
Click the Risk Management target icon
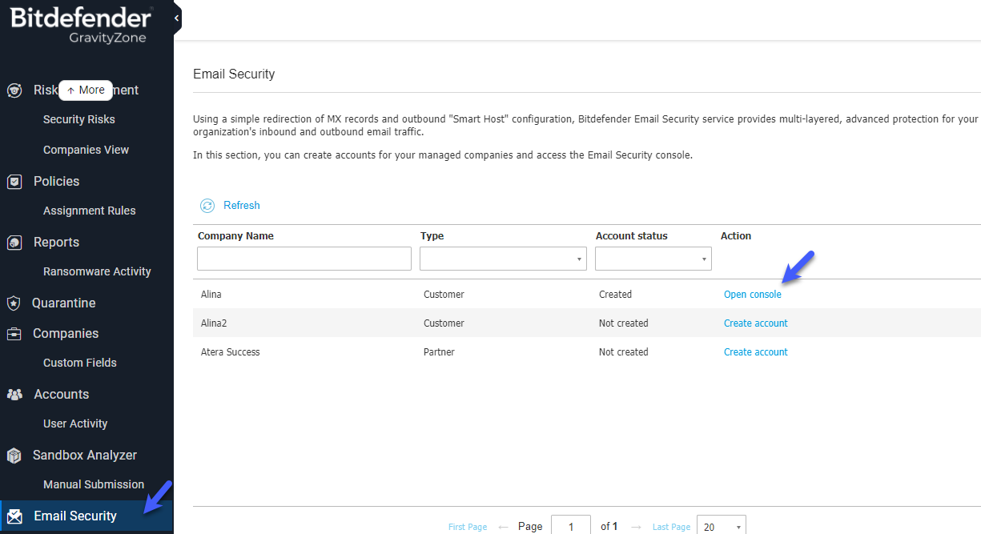(14, 90)
